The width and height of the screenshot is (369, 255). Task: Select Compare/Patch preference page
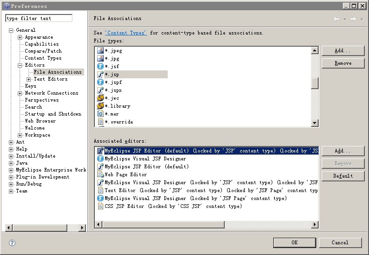tap(43, 51)
